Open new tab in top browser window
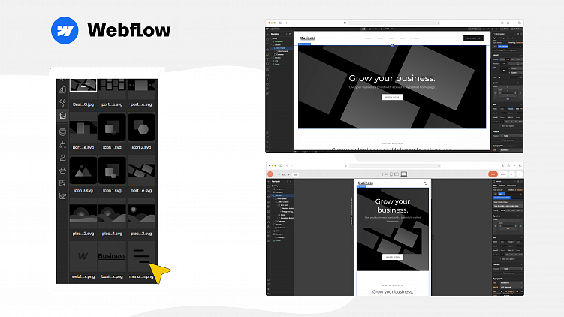Image resolution: width=564 pixels, height=317 pixels. [514, 23]
